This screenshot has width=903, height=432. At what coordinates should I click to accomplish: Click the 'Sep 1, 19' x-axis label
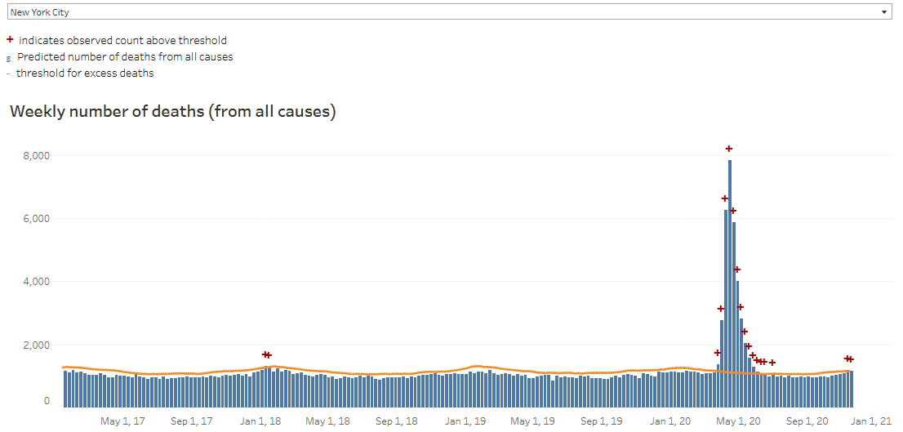[601, 421]
